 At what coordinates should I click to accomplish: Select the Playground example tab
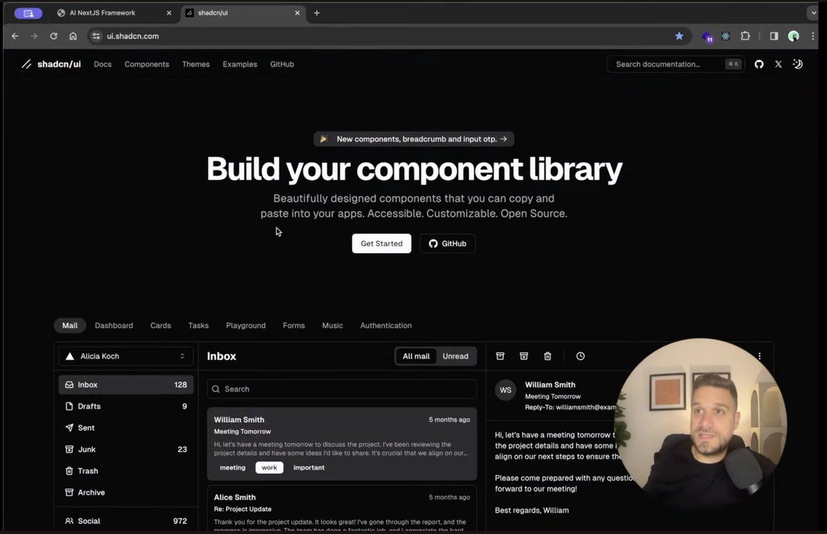click(245, 325)
